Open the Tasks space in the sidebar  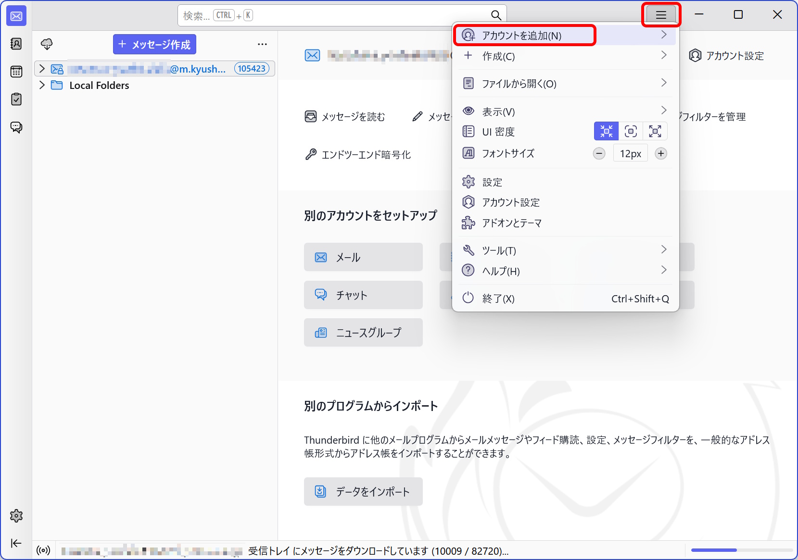point(16,99)
